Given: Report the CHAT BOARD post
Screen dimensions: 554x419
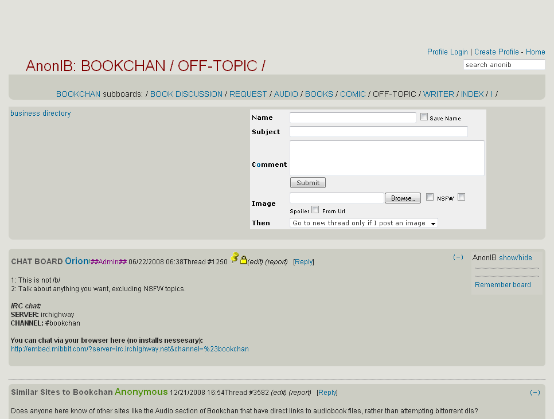Looking at the screenshot, I should point(276,262).
